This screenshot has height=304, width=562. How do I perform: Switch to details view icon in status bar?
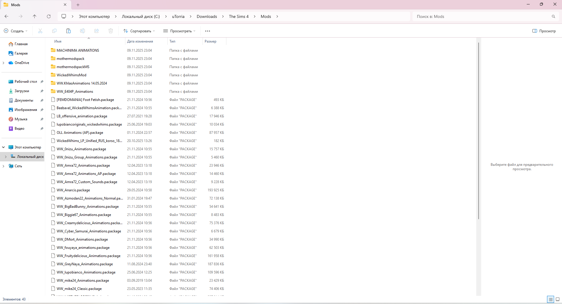(x=551, y=299)
